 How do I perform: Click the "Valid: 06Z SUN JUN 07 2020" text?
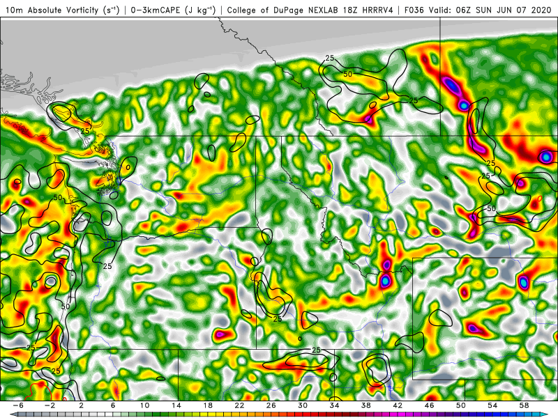490,10
